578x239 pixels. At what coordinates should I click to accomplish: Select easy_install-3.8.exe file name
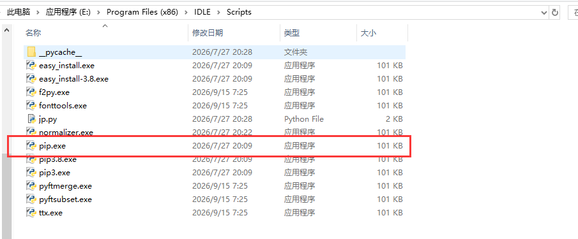tap(73, 78)
